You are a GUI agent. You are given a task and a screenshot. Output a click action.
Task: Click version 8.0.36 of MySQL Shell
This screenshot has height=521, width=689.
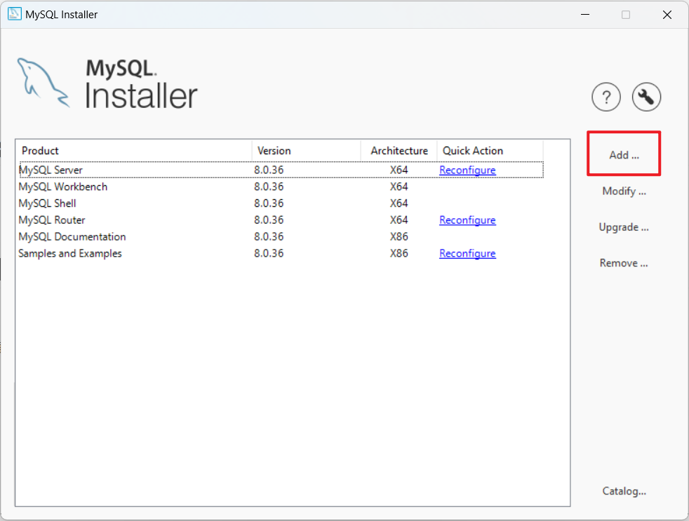269,203
